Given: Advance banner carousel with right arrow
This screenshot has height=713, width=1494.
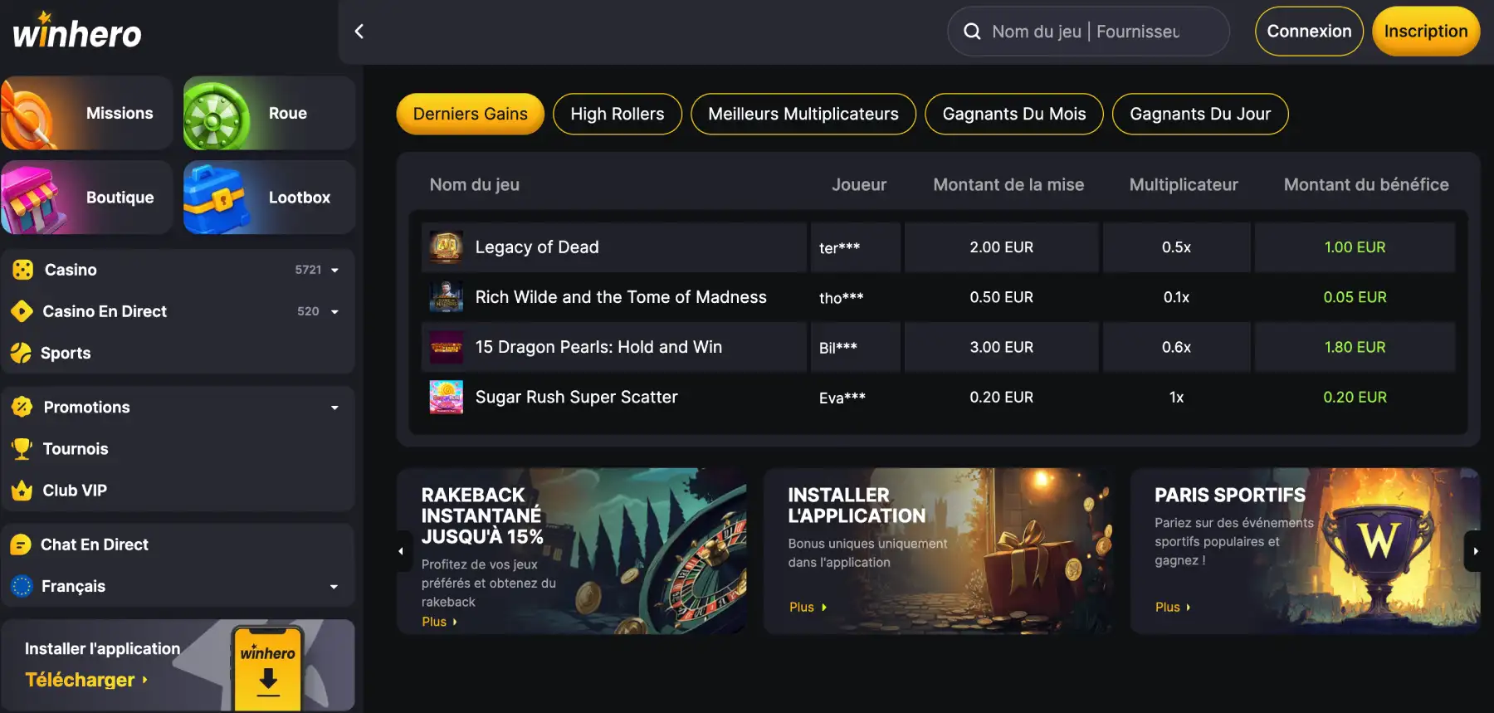Looking at the screenshot, I should click(x=1475, y=551).
